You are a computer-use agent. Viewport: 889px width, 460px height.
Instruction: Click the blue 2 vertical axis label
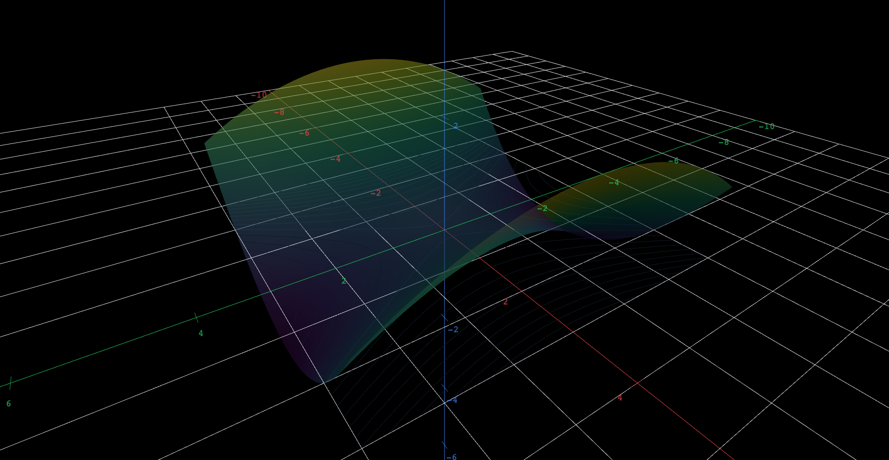tap(456, 126)
